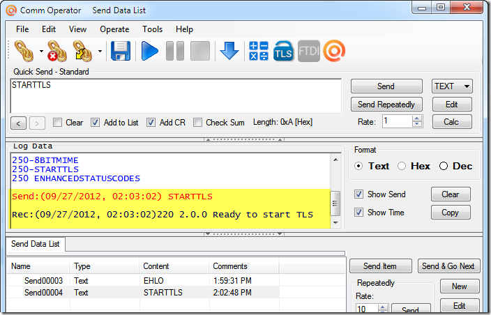
Task: Click the Edit button below the New button
Action: point(460,306)
